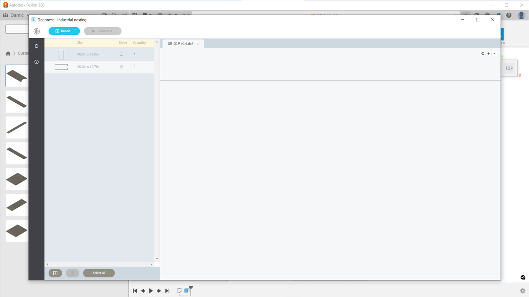Screen dimensions: 529x297
Task: Zoom to fit the DXF part preview
Action: pyautogui.click(x=483, y=54)
